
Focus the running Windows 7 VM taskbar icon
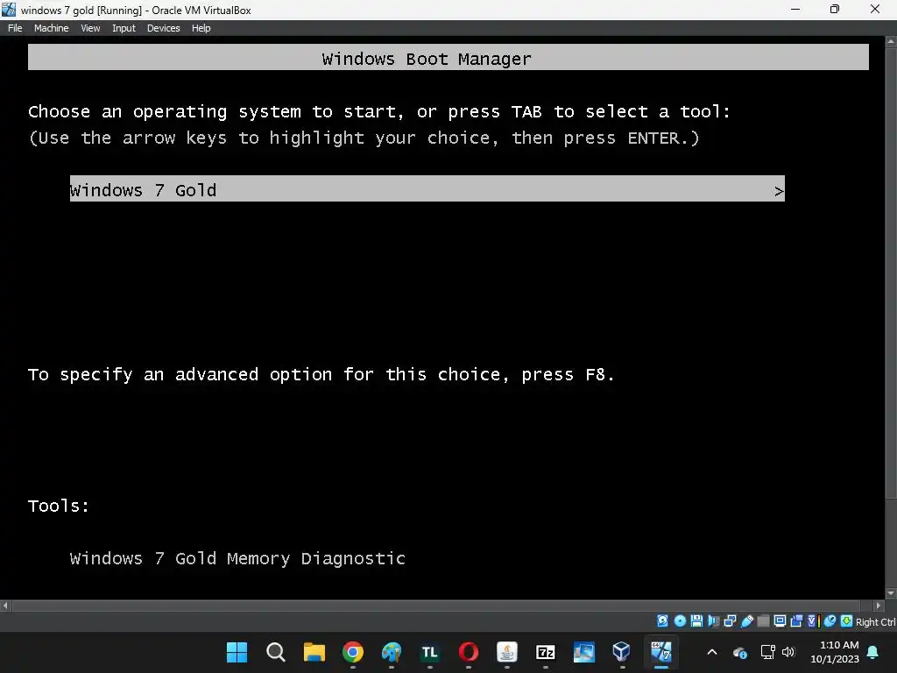pos(660,652)
